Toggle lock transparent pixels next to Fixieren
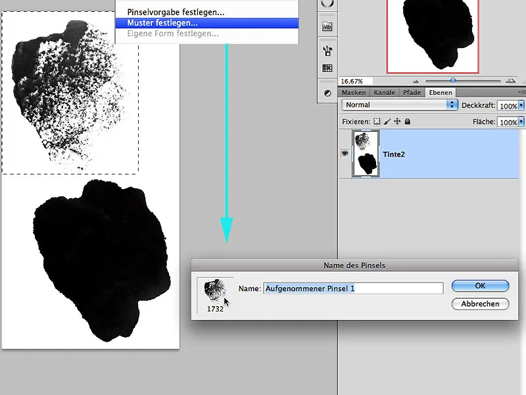Image resolution: width=526 pixels, height=395 pixels. [377, 121]
